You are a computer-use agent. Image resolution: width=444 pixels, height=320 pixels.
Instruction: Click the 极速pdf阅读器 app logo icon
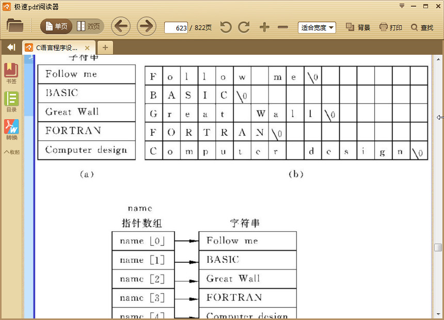tap(7, 6)
